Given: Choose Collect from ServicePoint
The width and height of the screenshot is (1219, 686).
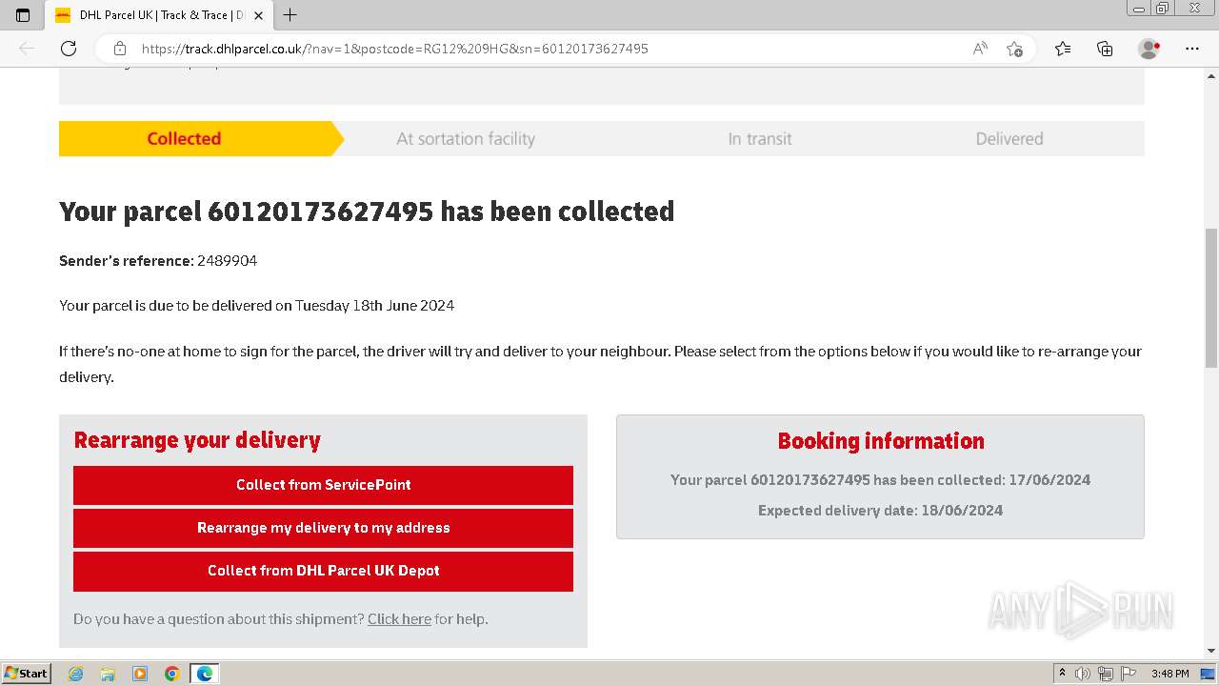Looking at the screenshot, I should tap(323, 485).
